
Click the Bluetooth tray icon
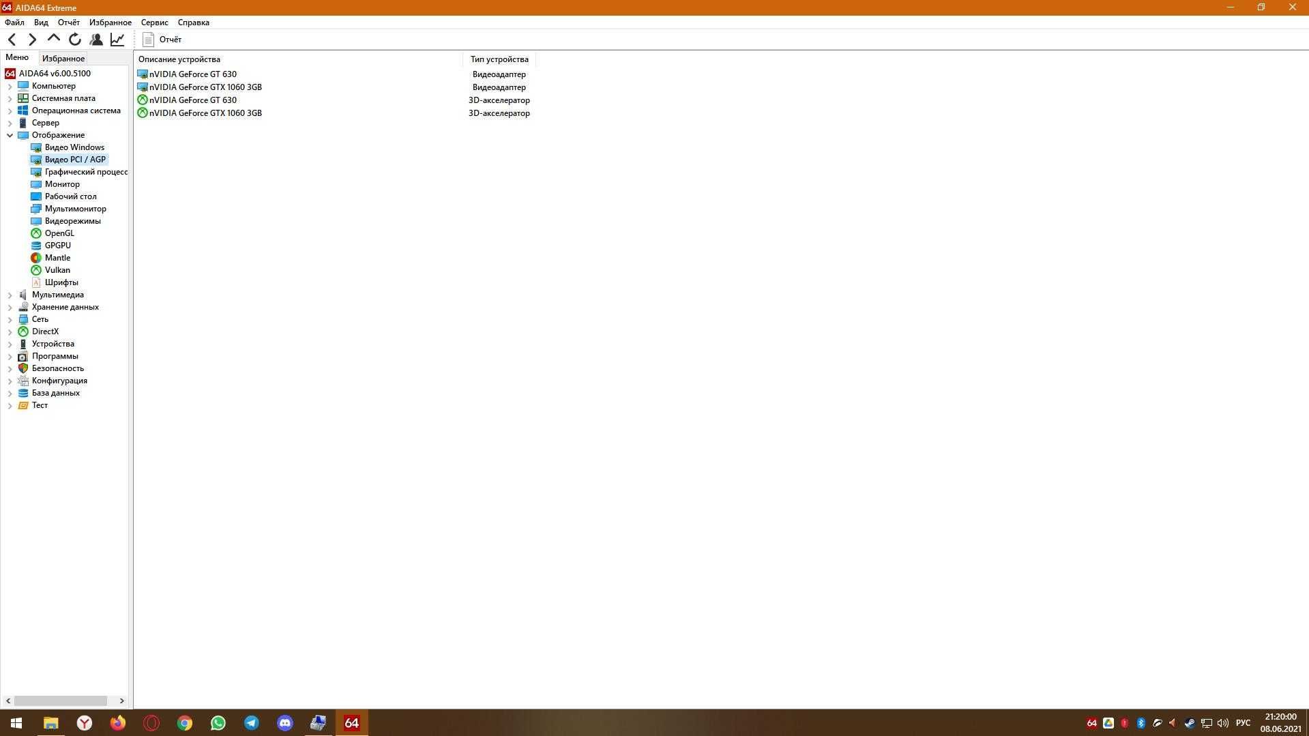pyautogui.click(x=1141, y=723)
